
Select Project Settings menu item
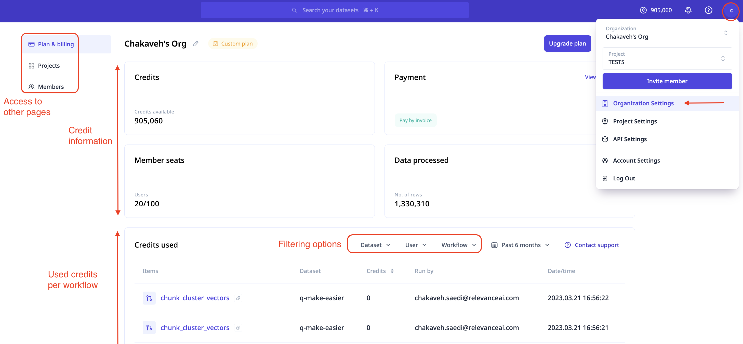tap(634, 121)
